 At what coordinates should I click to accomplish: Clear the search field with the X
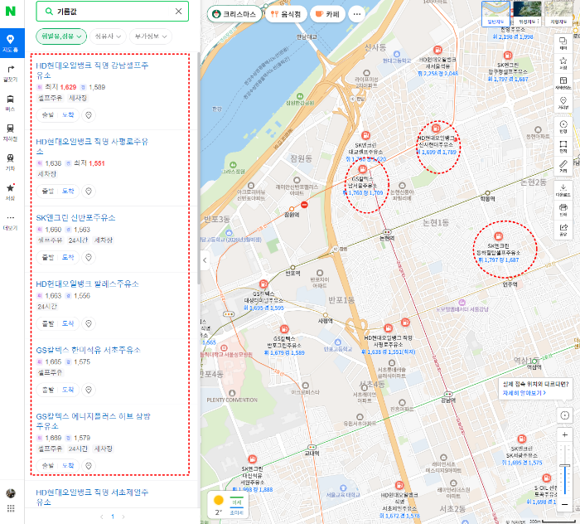(x=178, y=12)
